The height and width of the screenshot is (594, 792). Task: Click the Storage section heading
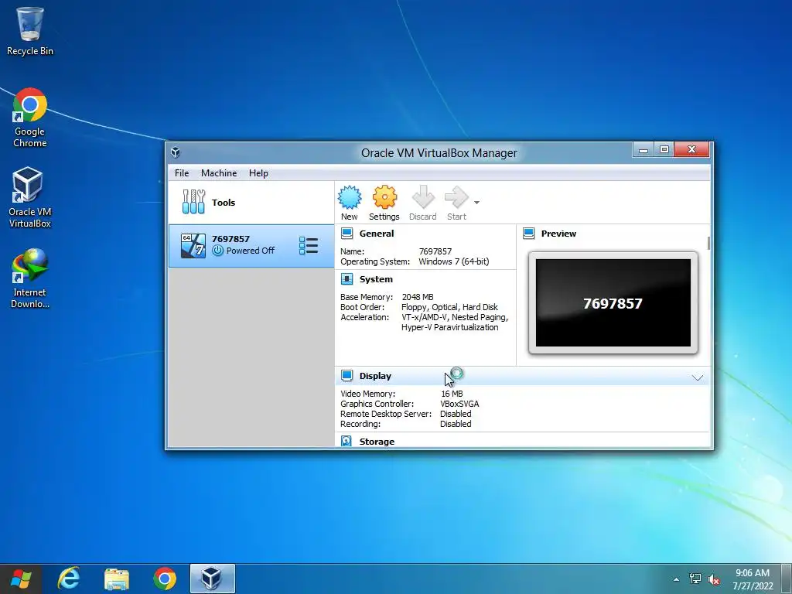pyautogui.click(x=377, y=442)
